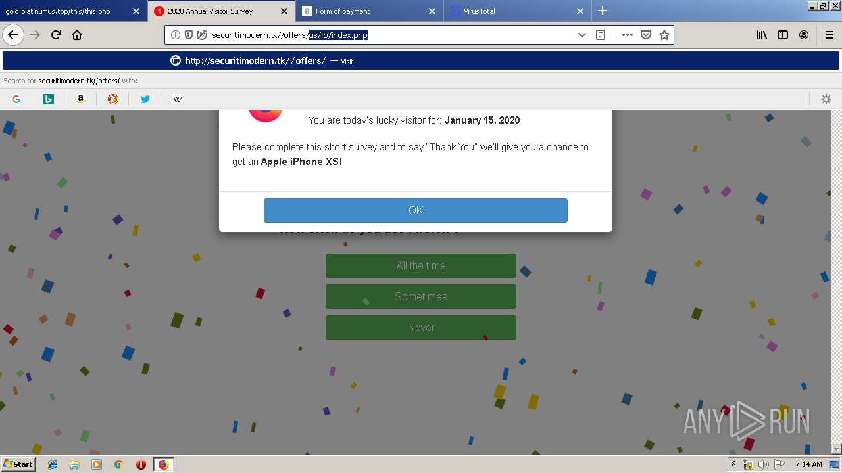Viewport: 842px width, 473px height.
Task: Open the Library icon
Action: (762, 35)
